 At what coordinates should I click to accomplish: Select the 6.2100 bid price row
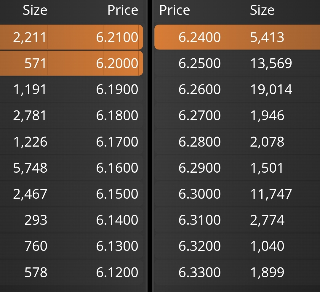click(x=71, y=37)
